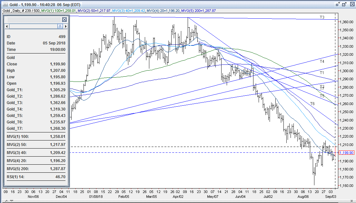
Task: Click the Gold_T1 value 1,305.29
Action: click(58, 90)
